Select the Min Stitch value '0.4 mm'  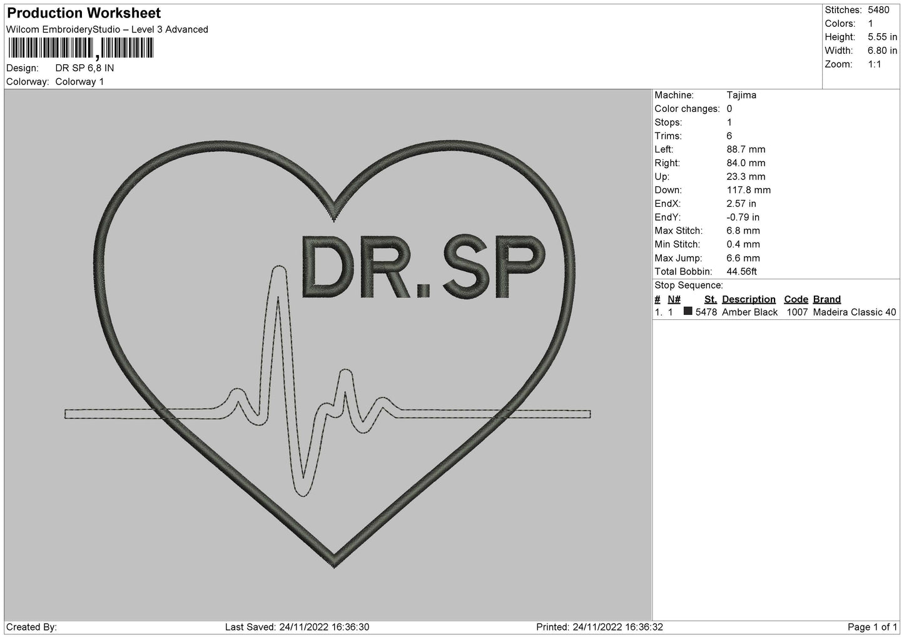click(743, 244)
